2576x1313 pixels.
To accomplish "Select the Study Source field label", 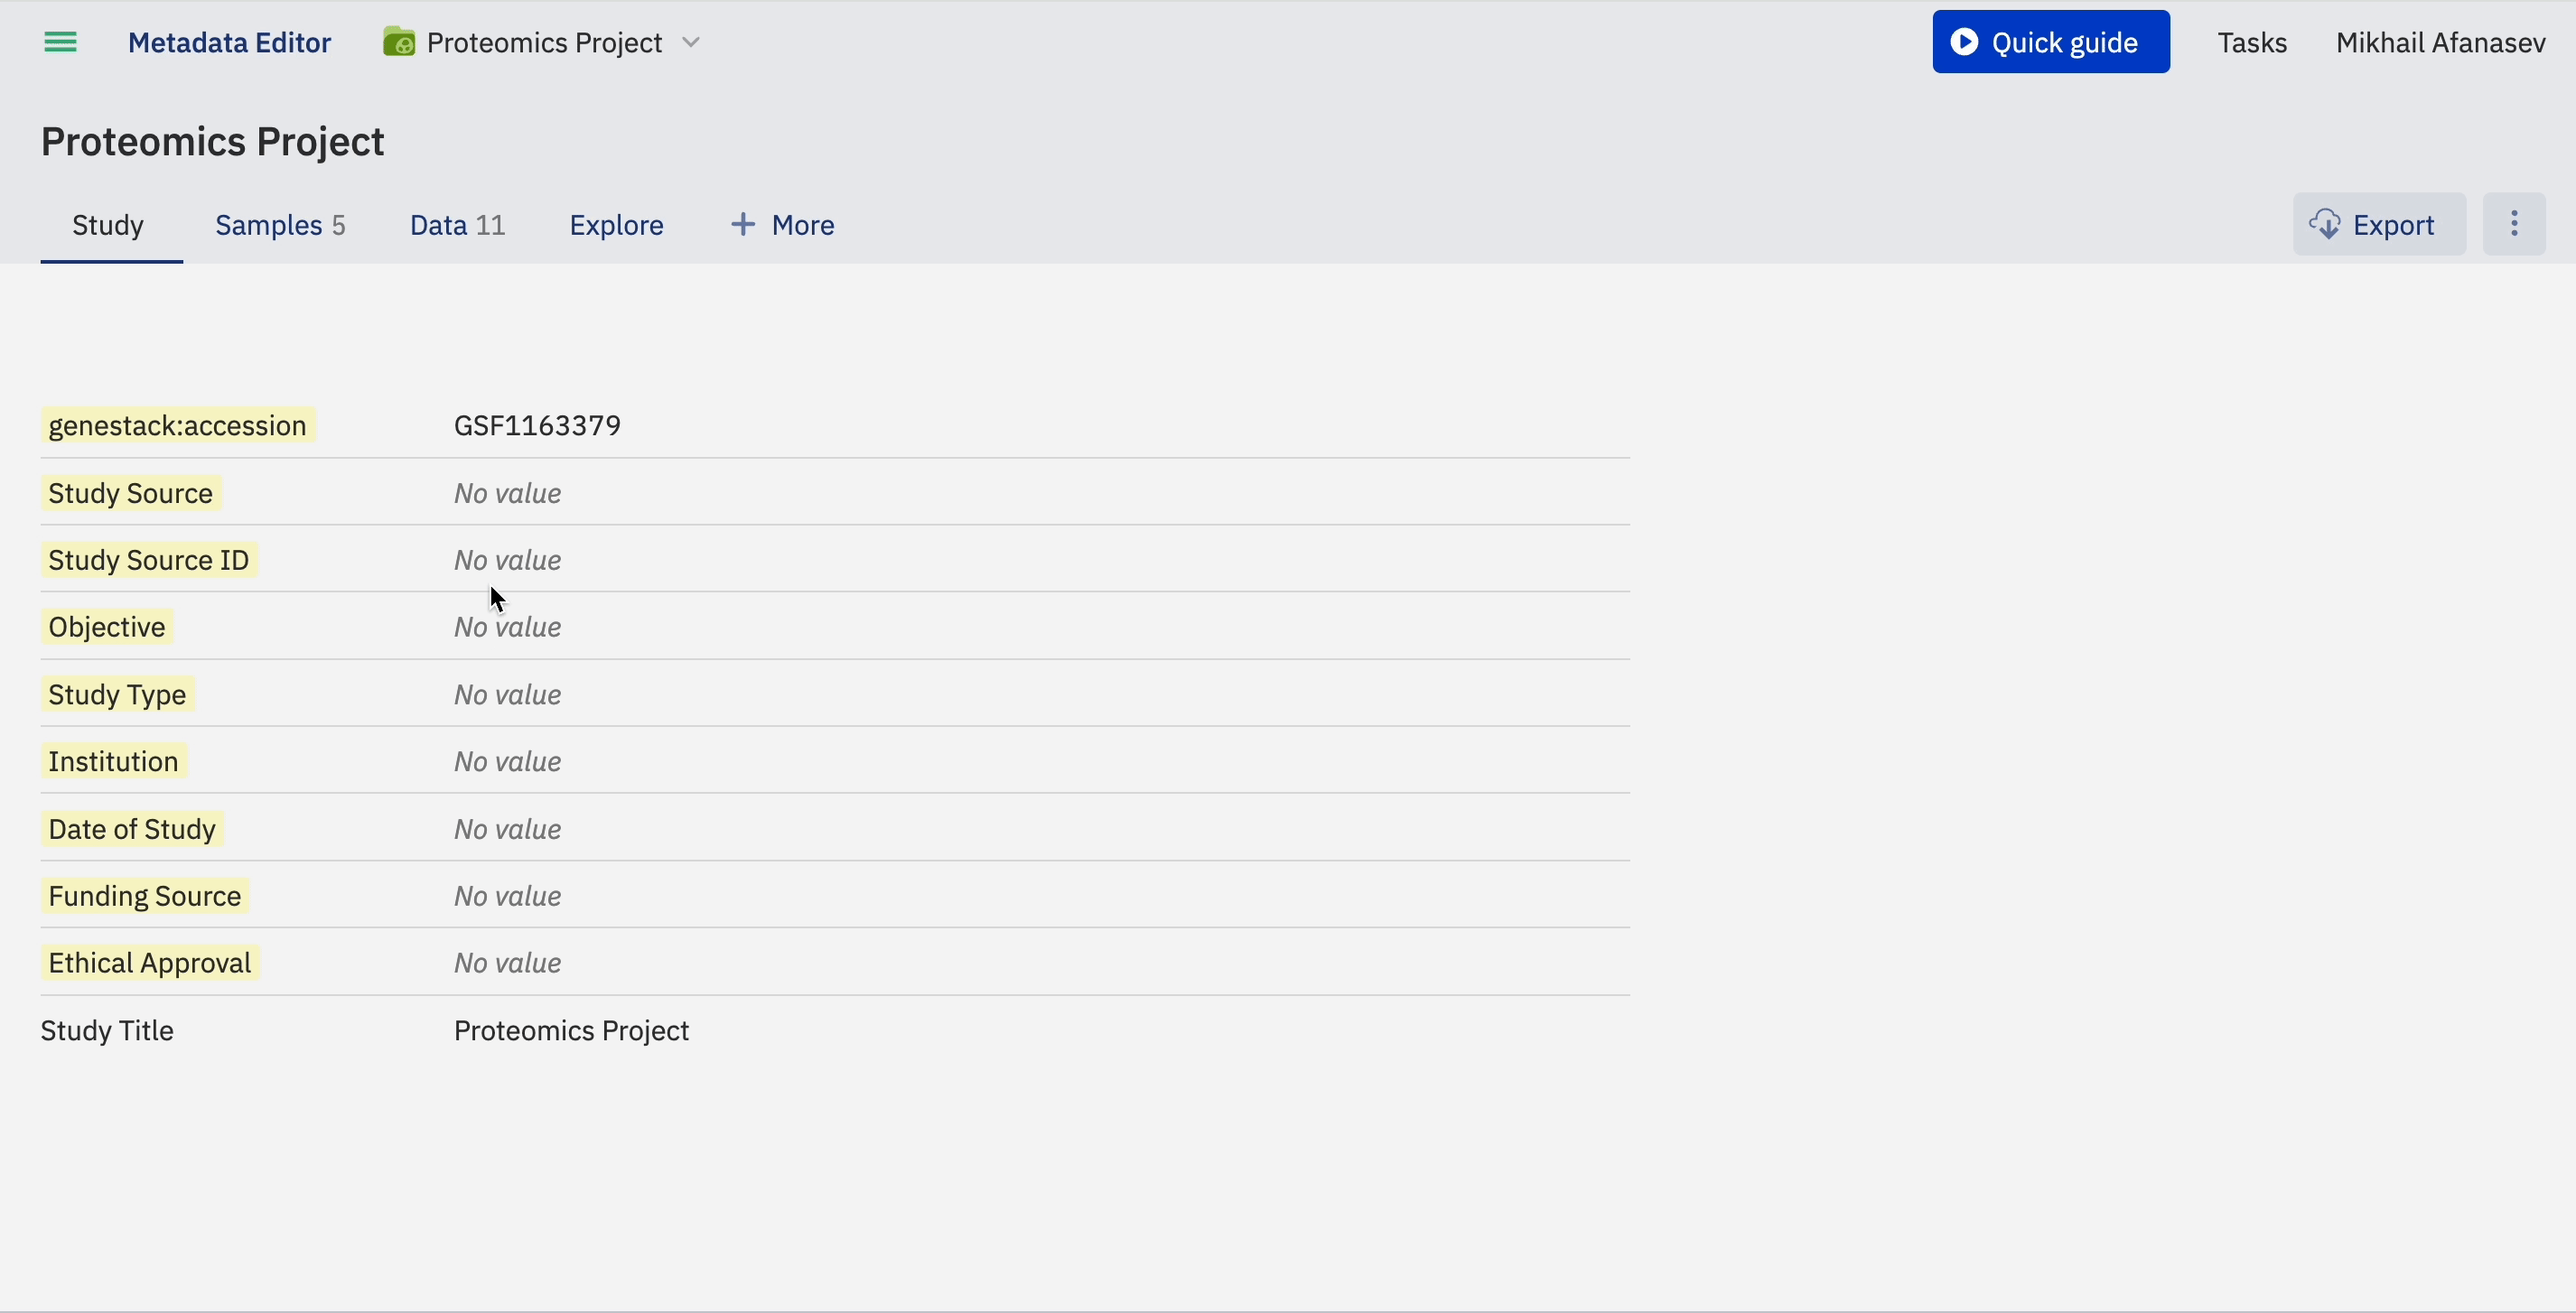I will [130, 493].
